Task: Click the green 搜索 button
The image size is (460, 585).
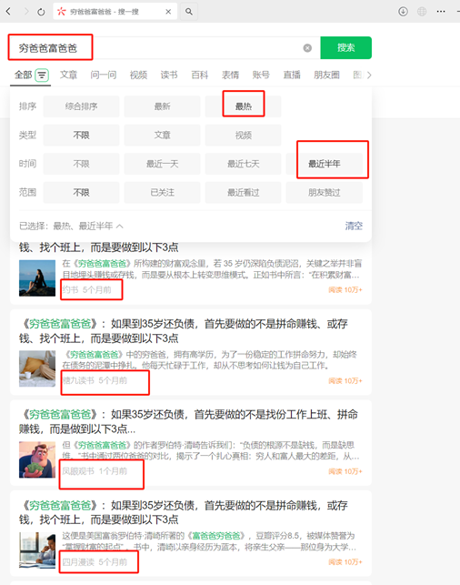Action: coord(346,47)
